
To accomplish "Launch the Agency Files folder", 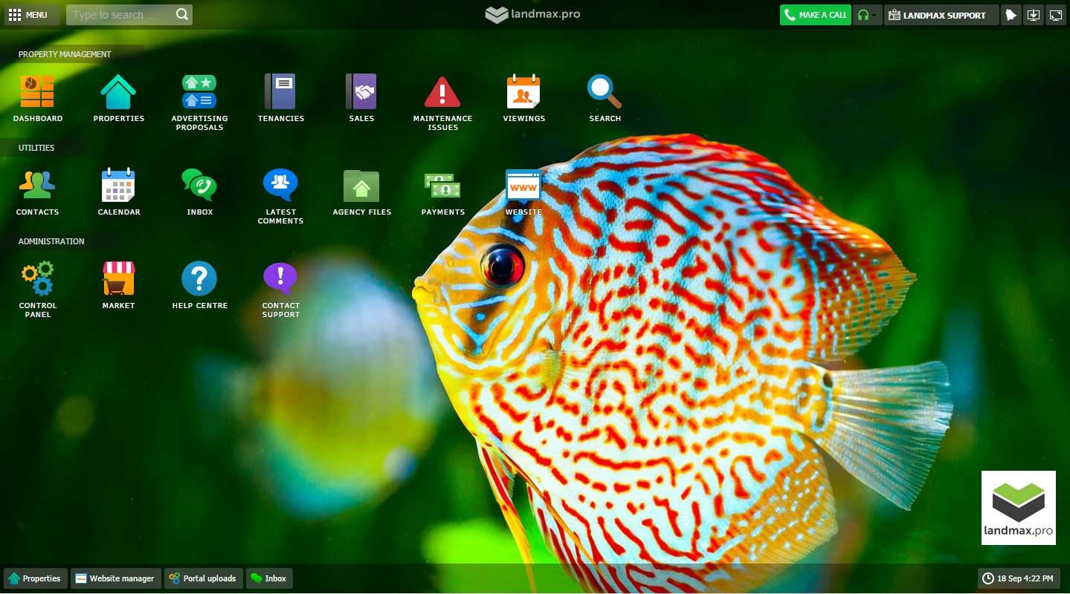I will click(361, 186).
